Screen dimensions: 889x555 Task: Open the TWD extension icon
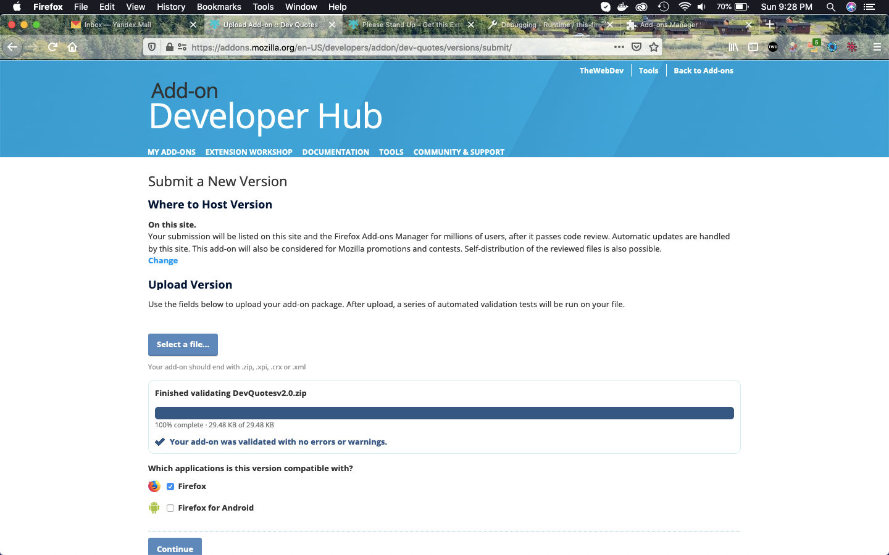(x=773, y=47)
